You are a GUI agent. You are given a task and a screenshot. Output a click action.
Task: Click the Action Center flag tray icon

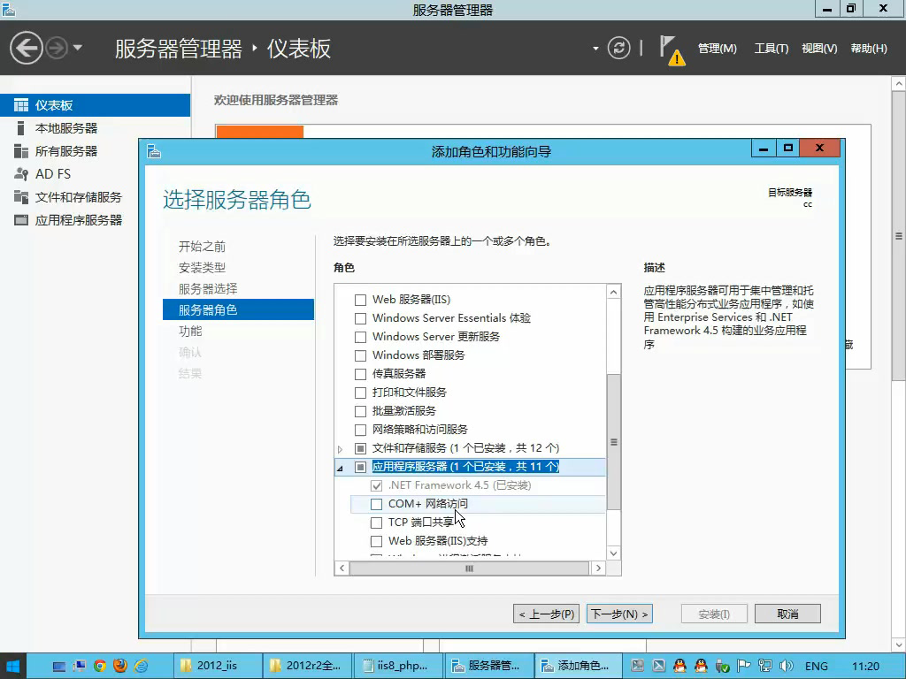coord(743,666)
